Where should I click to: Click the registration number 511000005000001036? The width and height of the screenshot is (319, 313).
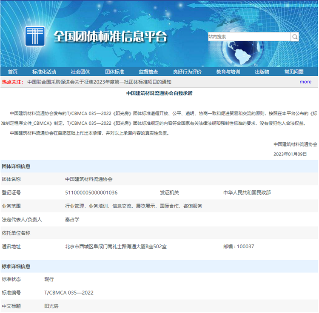[91, 192]
